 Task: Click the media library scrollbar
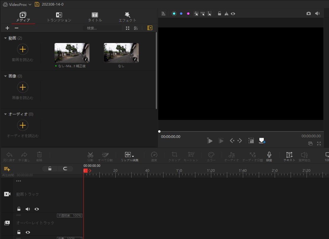click(156, 71)
